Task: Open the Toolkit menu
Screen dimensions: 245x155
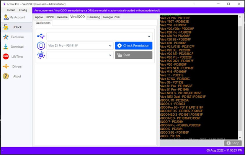Action: (x=11, y=10)
